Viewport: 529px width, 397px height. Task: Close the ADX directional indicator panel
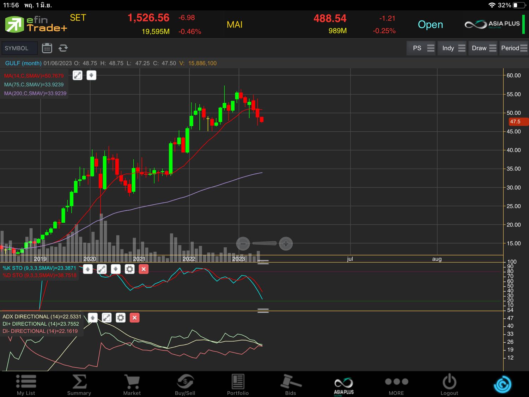click(x=134, y=318)
